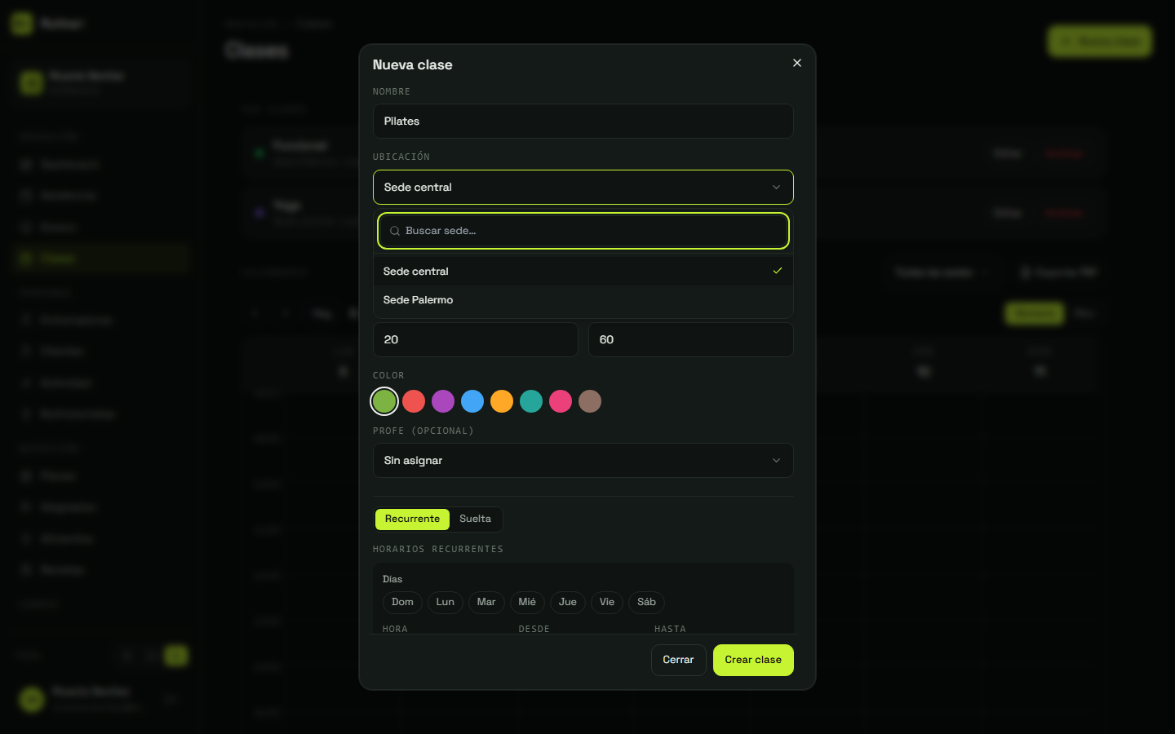Toggle the Mié day chip
Screen dimensions: 1175x734
pyautogui.click(x=527, y=602)
